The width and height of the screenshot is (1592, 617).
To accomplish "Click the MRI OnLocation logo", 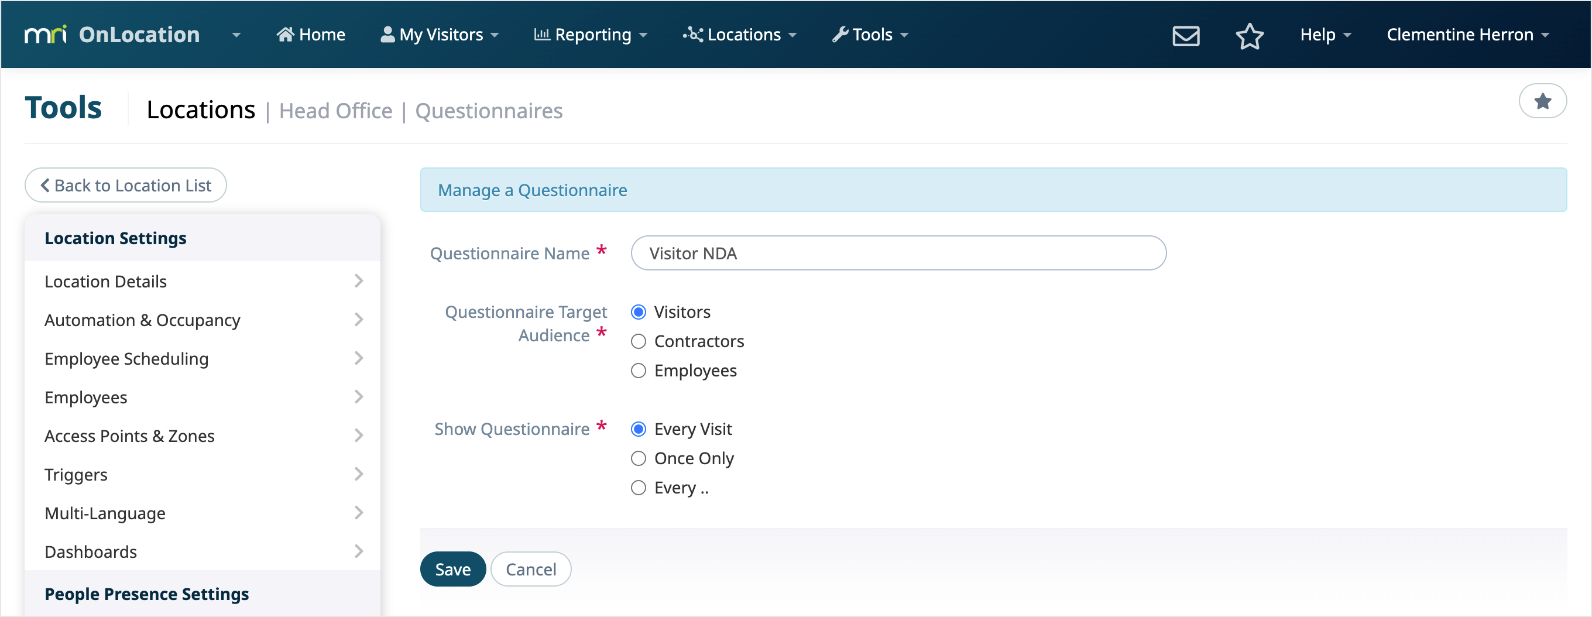I will coord(112,35).
